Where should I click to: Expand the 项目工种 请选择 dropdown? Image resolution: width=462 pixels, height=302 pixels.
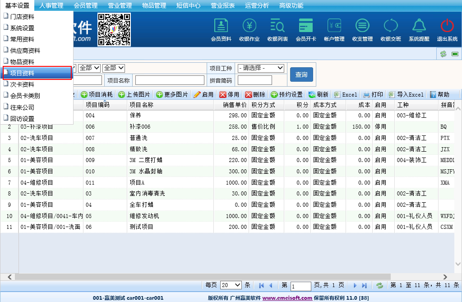click(x=261, y=68)
